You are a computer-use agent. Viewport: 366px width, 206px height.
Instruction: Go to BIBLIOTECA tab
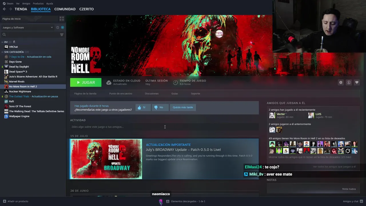click(41, 9)
